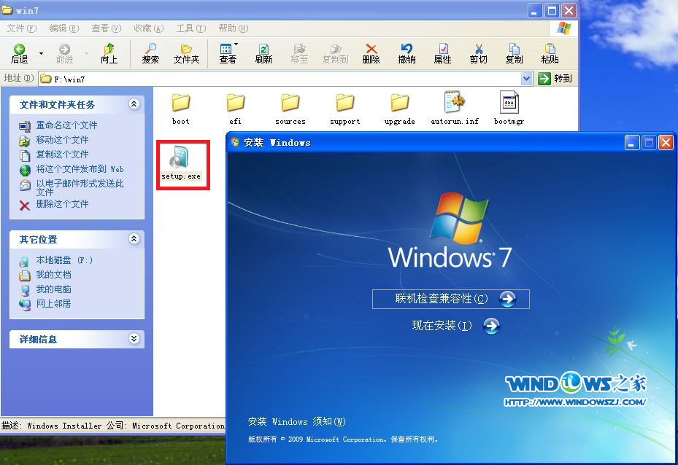Click the Paste (粘贴) toolbar icon

tap(550, 53)
